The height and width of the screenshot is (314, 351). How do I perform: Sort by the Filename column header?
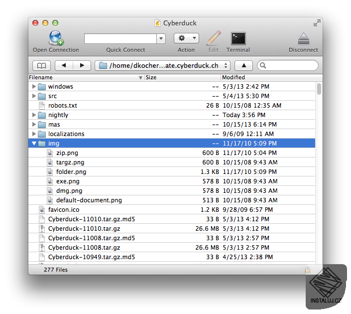(x=87, y=78)
